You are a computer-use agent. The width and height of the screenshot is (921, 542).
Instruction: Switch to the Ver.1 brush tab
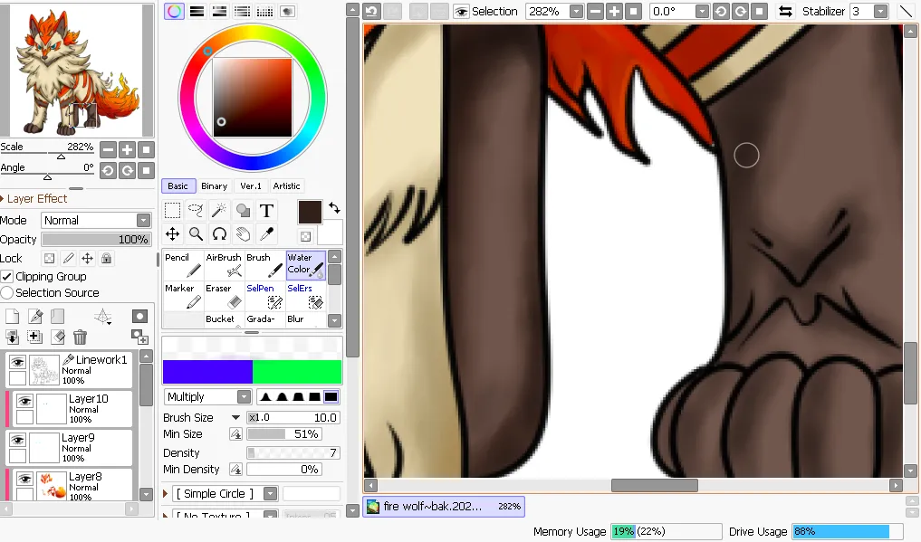(251, 186)
